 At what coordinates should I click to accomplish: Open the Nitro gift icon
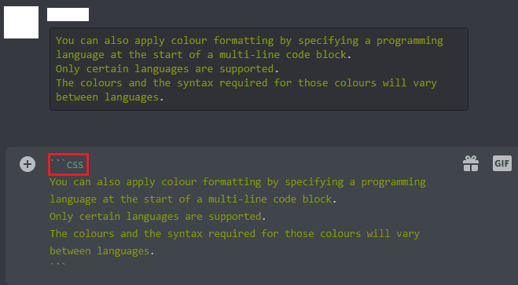click(471, 163)
